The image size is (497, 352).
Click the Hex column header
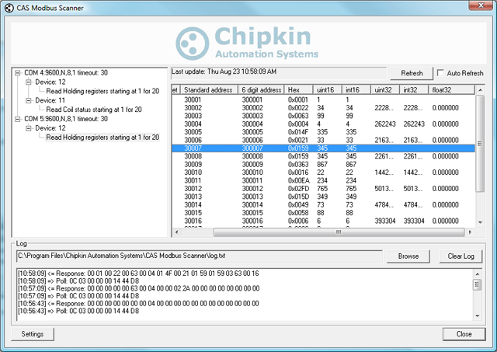(x=297, y=90)
